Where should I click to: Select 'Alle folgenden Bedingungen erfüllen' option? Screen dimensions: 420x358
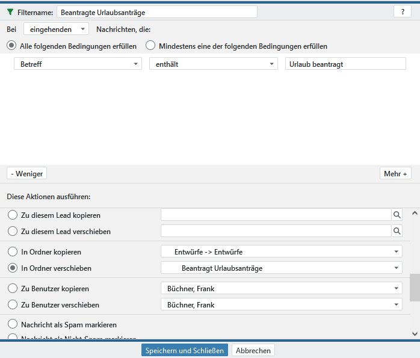point(11,46)
